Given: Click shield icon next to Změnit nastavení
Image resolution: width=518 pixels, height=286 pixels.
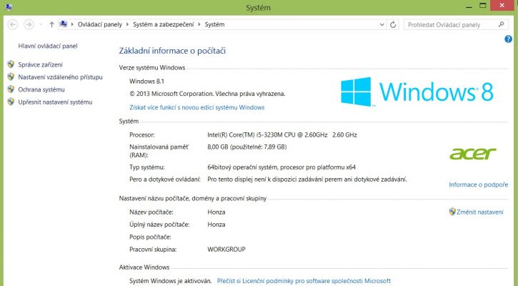Looking at the screenshot, I should point(452,212).
